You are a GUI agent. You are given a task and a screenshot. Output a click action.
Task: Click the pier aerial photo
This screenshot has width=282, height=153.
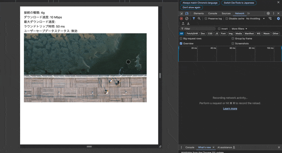[85, 68]
